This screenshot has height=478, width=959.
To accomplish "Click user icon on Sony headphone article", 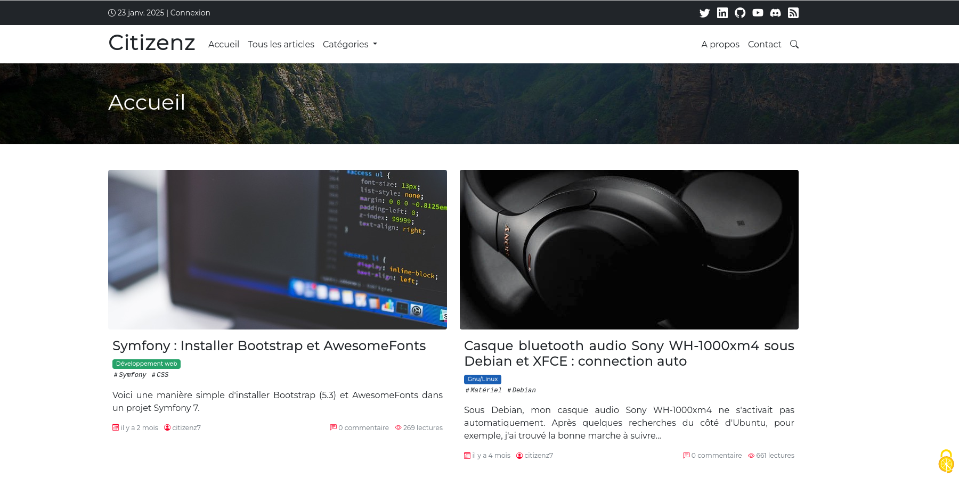I will [x=519, y=455].
